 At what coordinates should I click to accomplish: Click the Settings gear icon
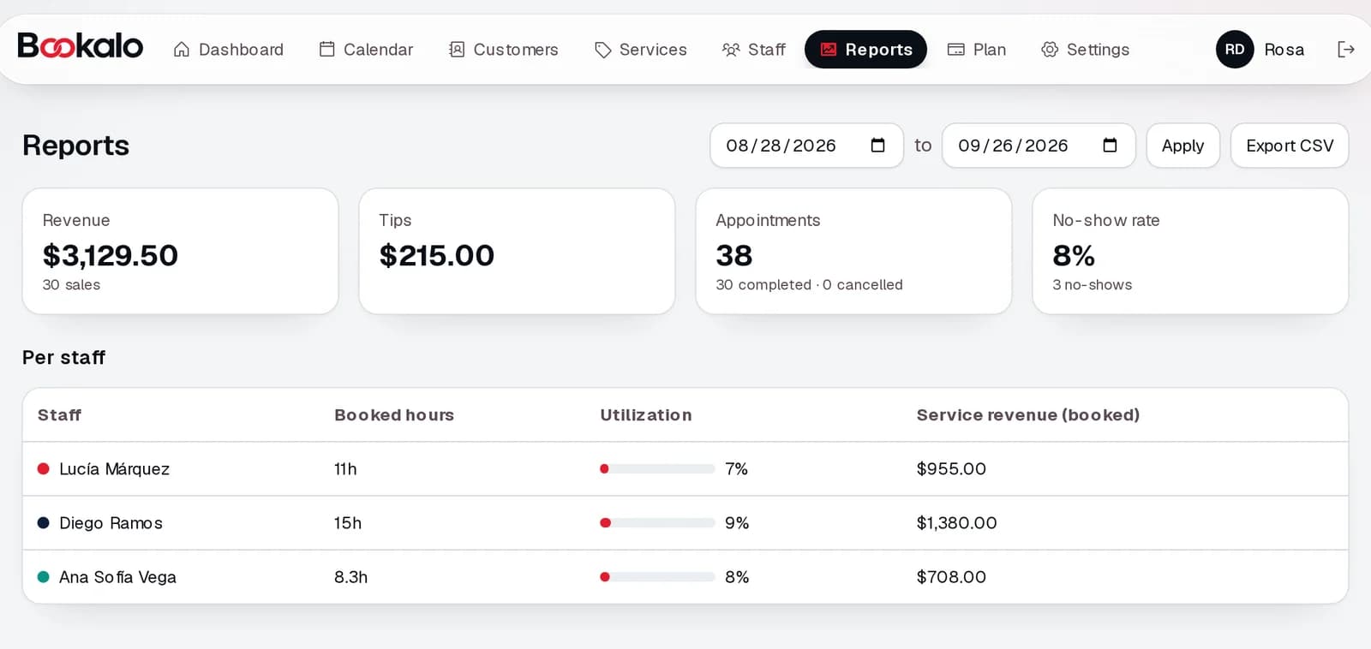coord(1050,50)
